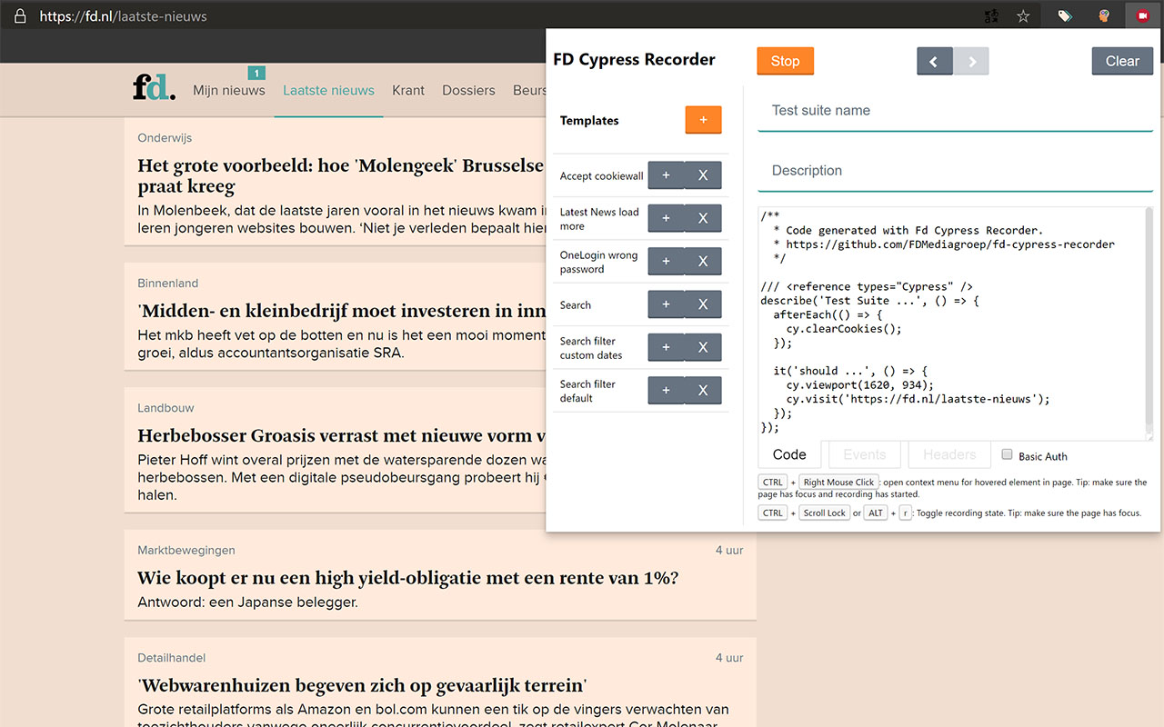Click Detailhandel category label
Screen dimensions: 1164x727
point(172,658)
